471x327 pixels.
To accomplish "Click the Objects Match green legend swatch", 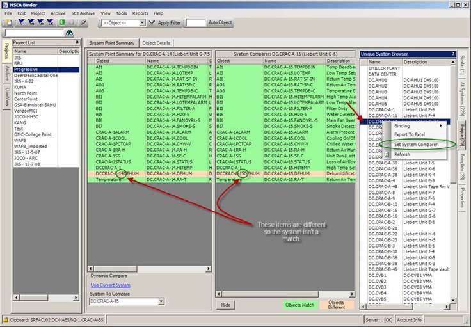I will coord(299,305).
